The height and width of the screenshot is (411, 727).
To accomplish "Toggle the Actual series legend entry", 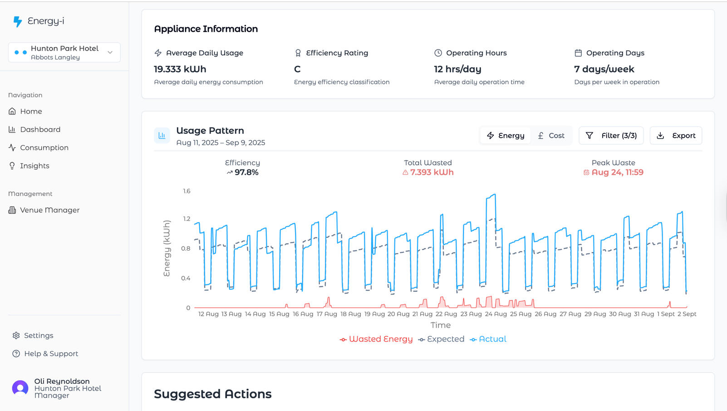I will point(488,339).
